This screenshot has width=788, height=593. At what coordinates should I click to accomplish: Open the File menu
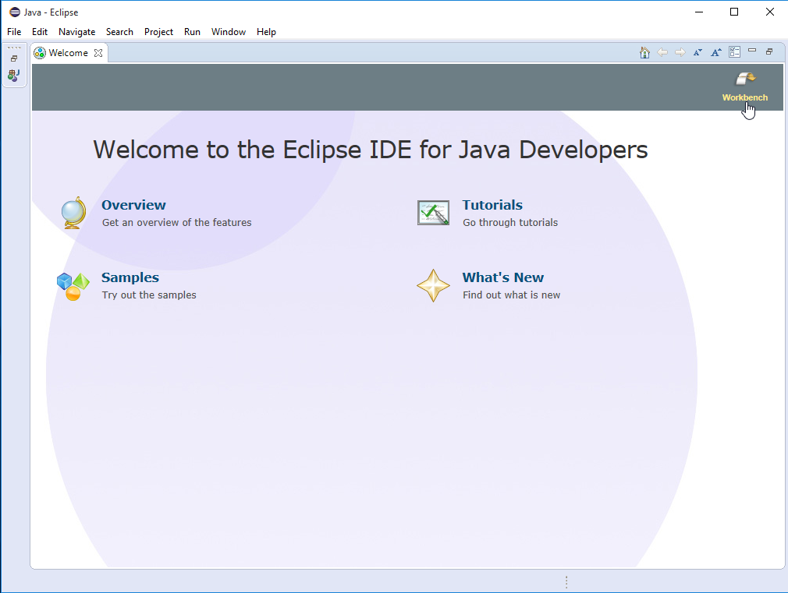tap(13, 32)
